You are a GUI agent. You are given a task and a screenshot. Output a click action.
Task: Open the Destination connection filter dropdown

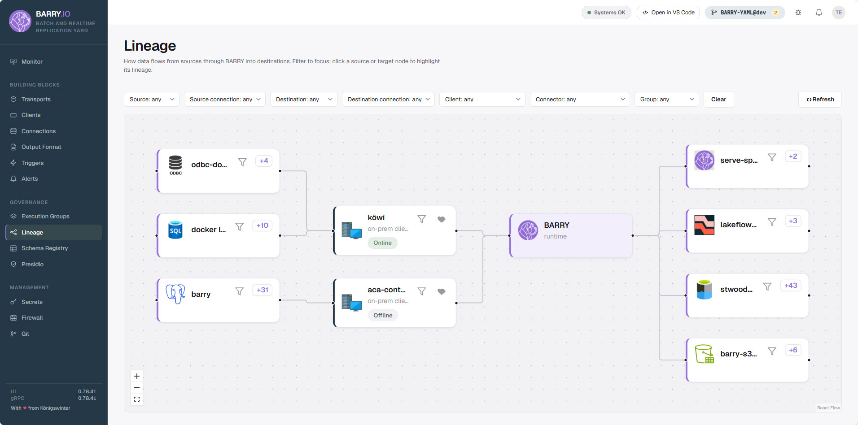(x=388, y=100)
